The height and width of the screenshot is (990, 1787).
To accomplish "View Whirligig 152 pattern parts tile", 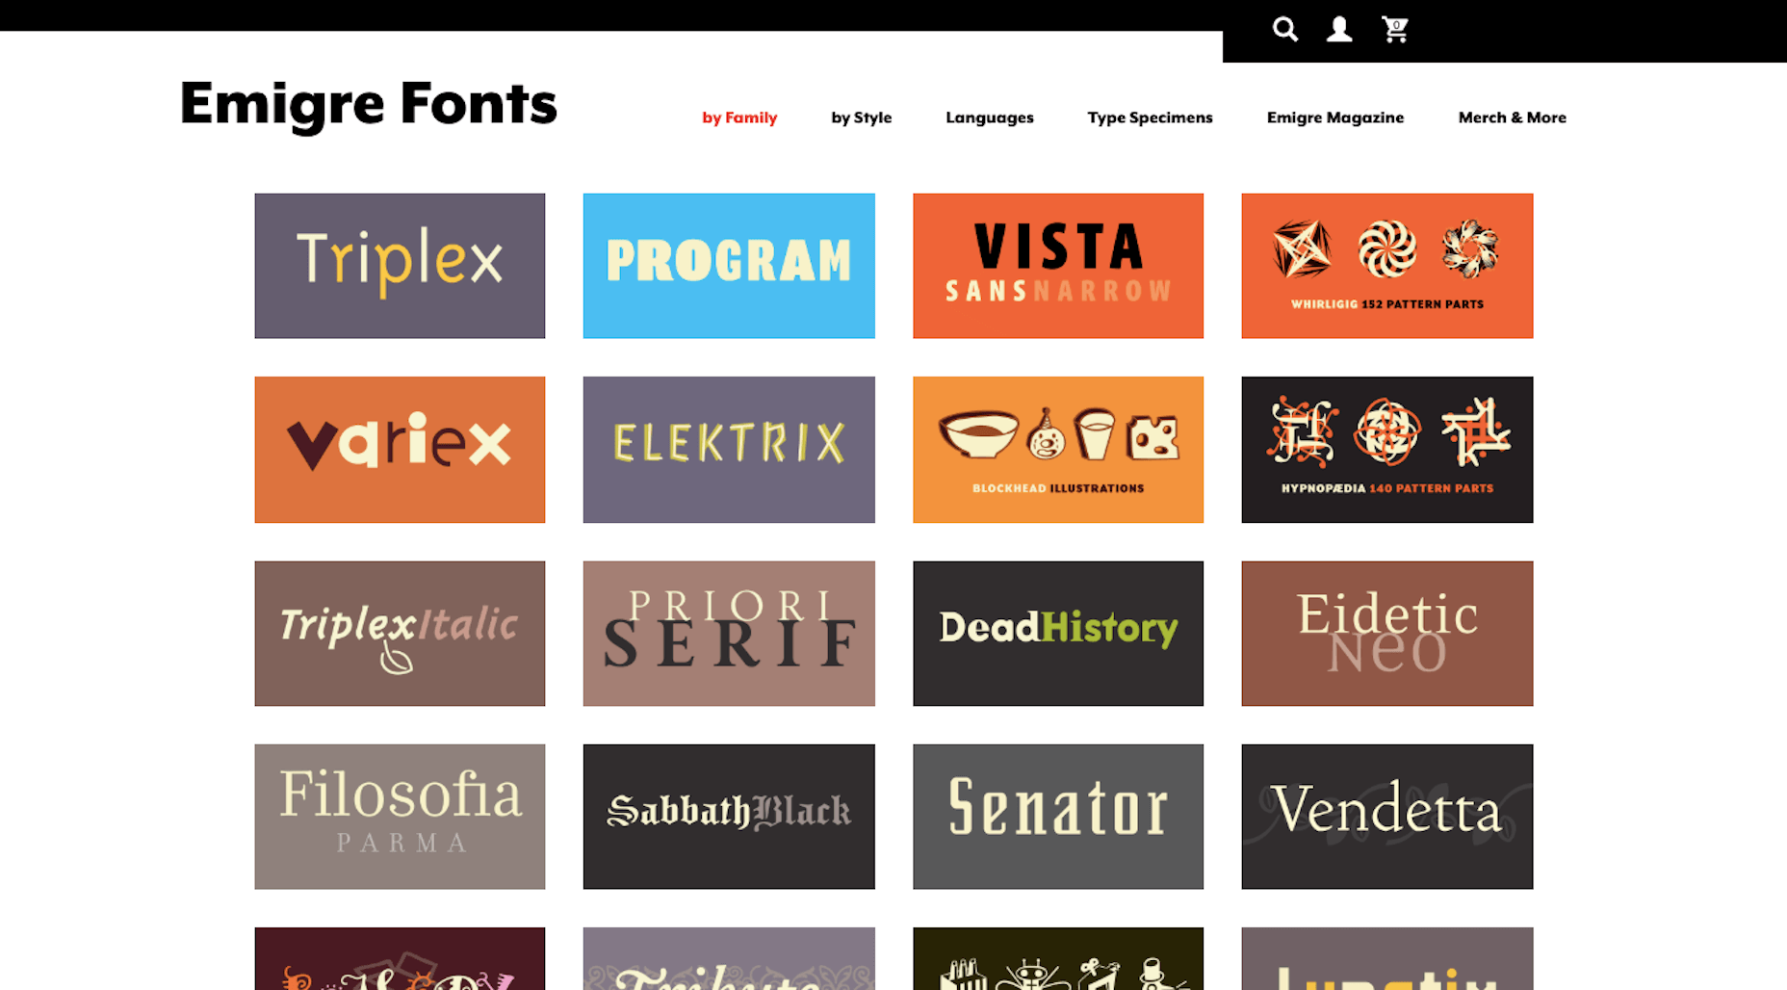I will coord(1386,266).
